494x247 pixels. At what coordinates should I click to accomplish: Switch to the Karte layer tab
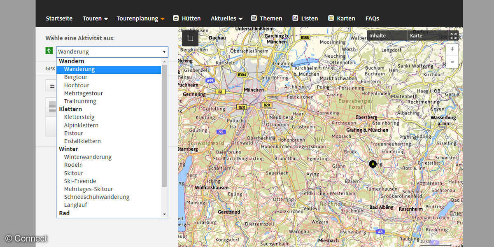427,36
